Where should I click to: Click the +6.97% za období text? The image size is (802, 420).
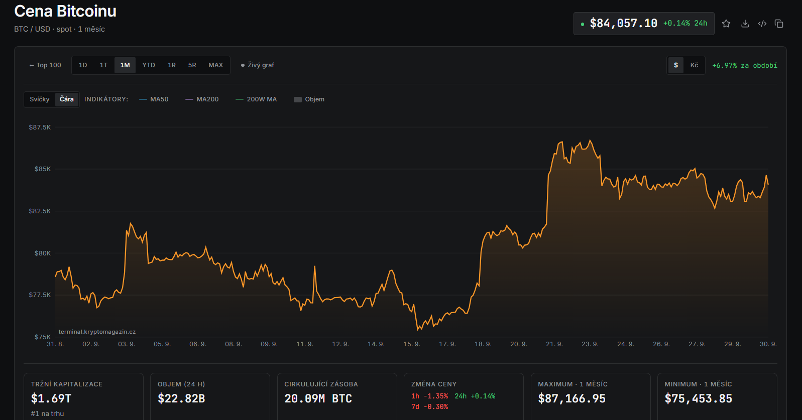[745, 66]
